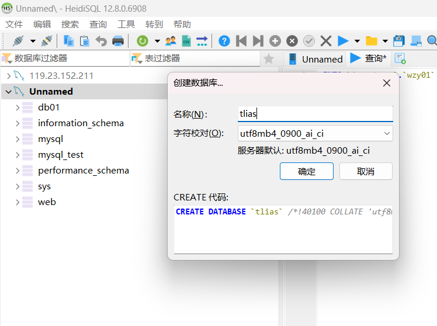The image size is (437, 326).
Task: Click the 确定 button
Action: (x=307, y=171)
